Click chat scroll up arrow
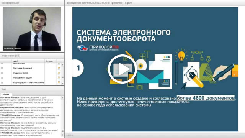This screenshot has width=245, height=138. point(62,98)
